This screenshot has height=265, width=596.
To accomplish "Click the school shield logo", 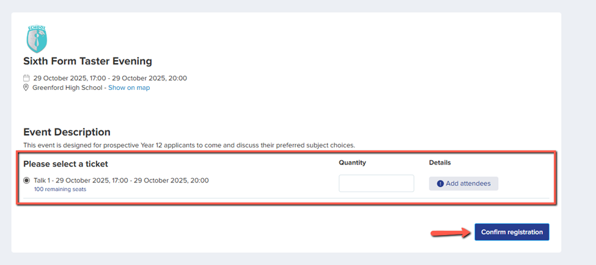I will click(x=37, y=39).
